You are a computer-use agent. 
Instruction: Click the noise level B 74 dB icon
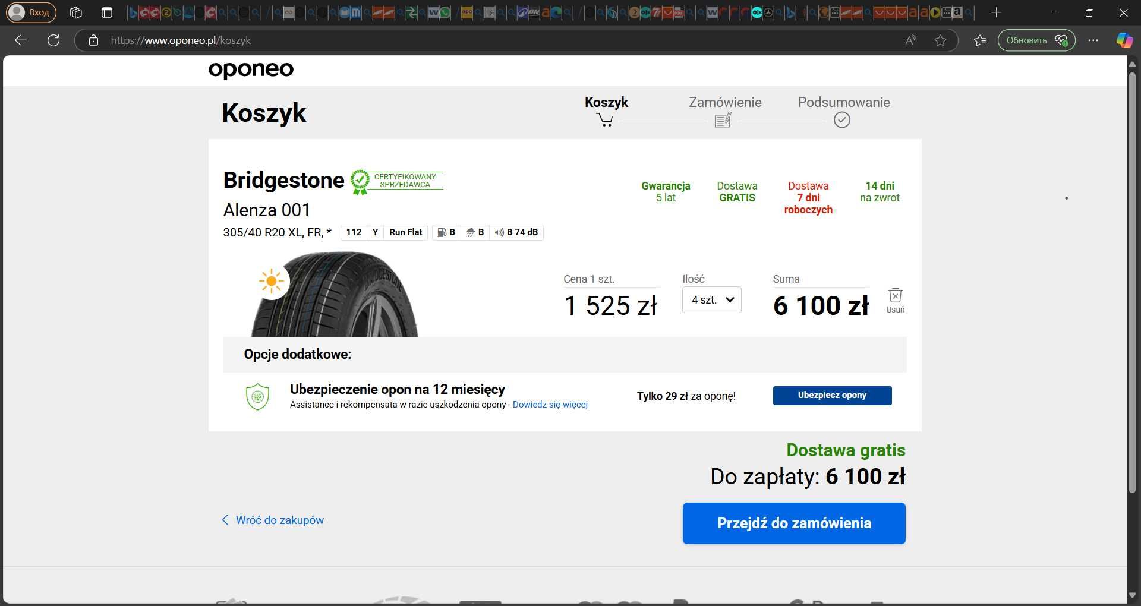tap(516, 232)
